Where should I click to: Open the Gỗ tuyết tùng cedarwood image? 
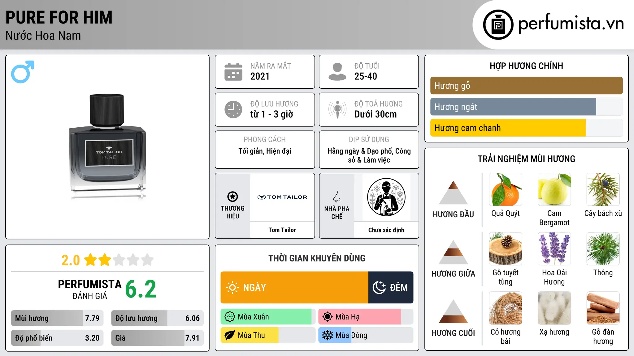coord(506,249)
